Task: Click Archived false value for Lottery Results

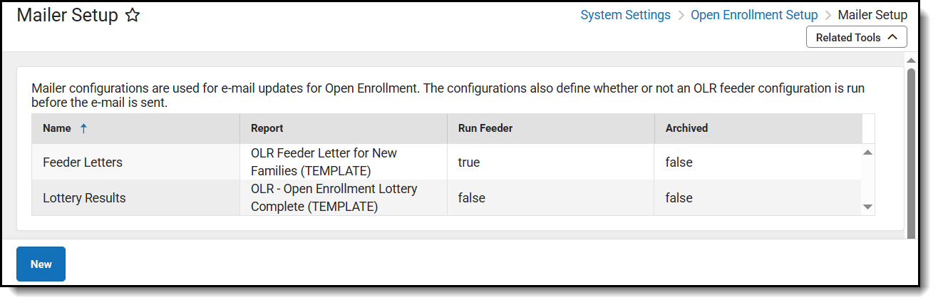Action: pyautogui.click(x=679, y=198)
